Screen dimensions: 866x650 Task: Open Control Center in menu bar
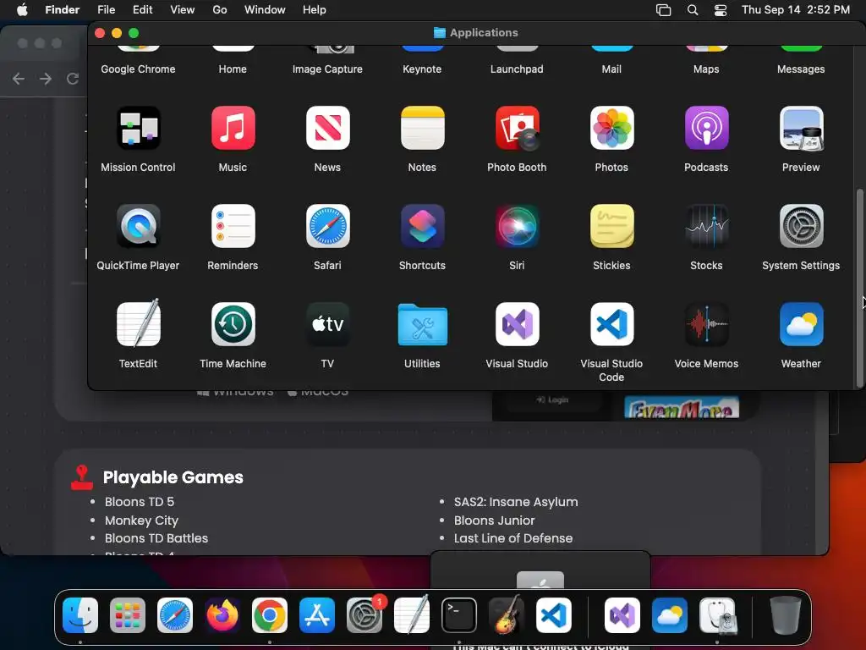(721, 10)
